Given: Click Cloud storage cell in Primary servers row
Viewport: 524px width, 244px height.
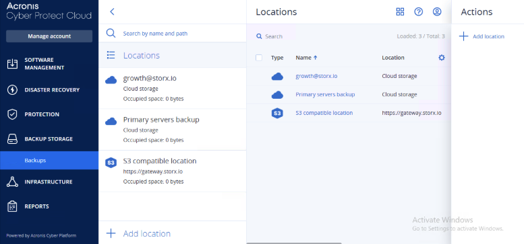Looking at the screenshot, I should 399,95.
